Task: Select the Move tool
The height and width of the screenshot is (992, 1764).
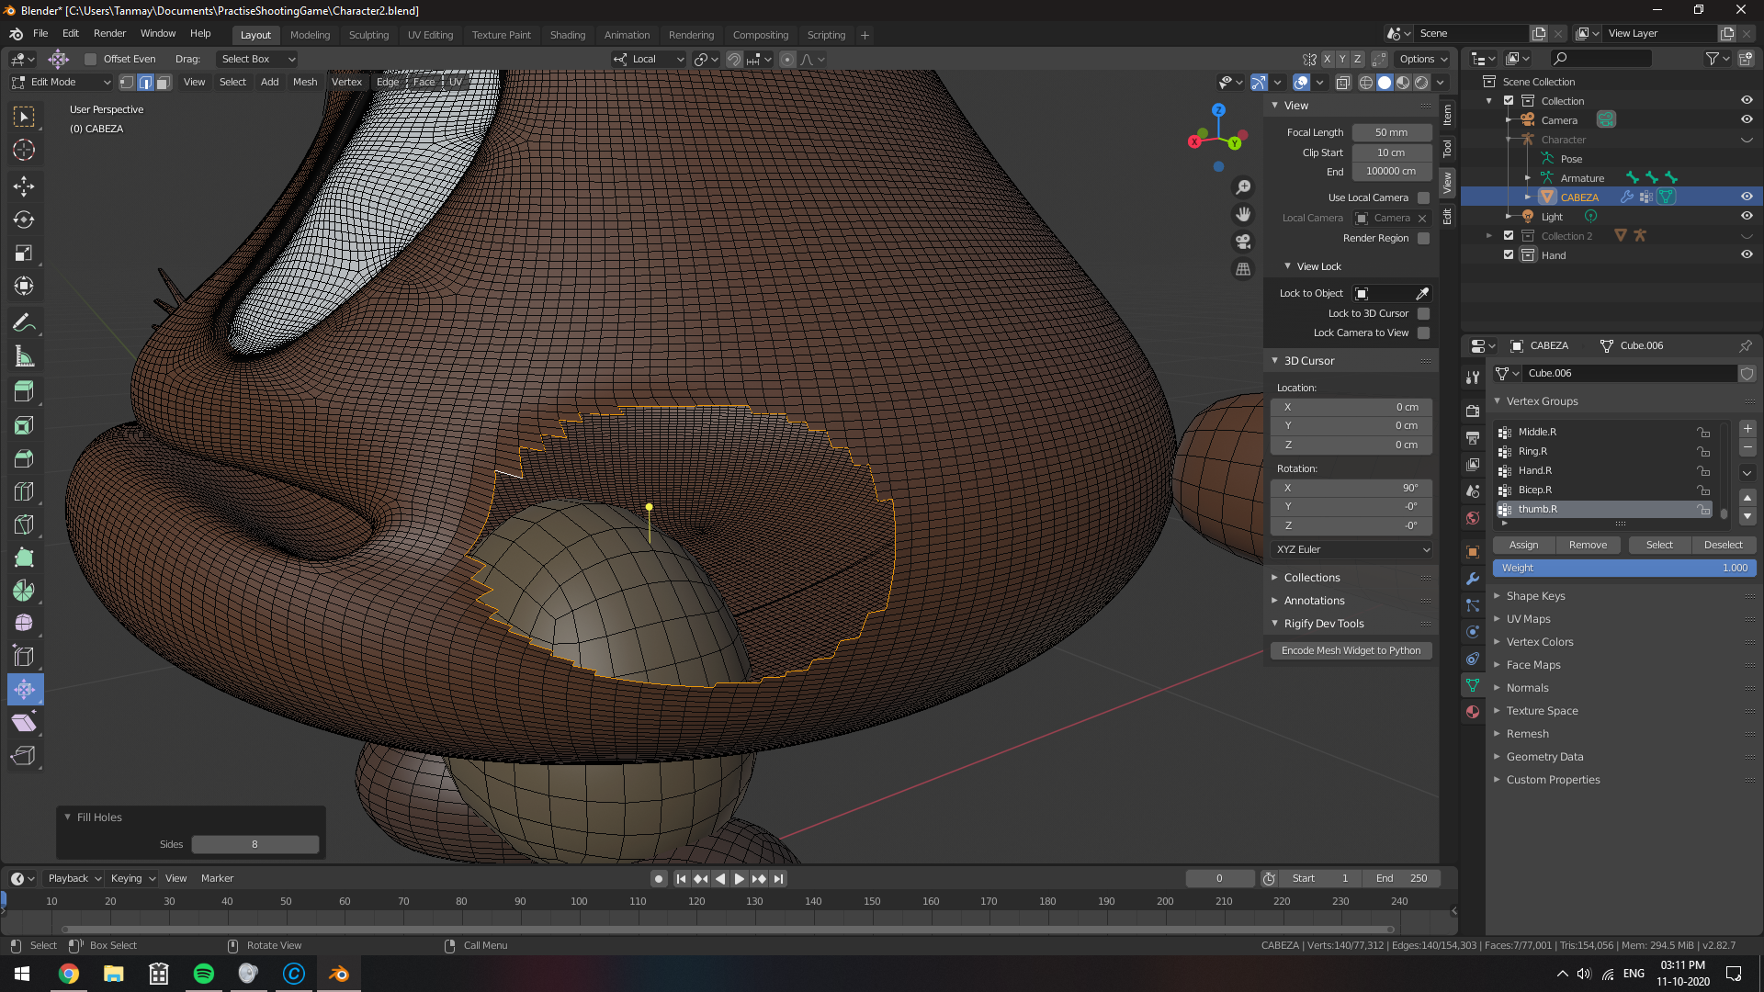Action: click(x=24, y=186)
